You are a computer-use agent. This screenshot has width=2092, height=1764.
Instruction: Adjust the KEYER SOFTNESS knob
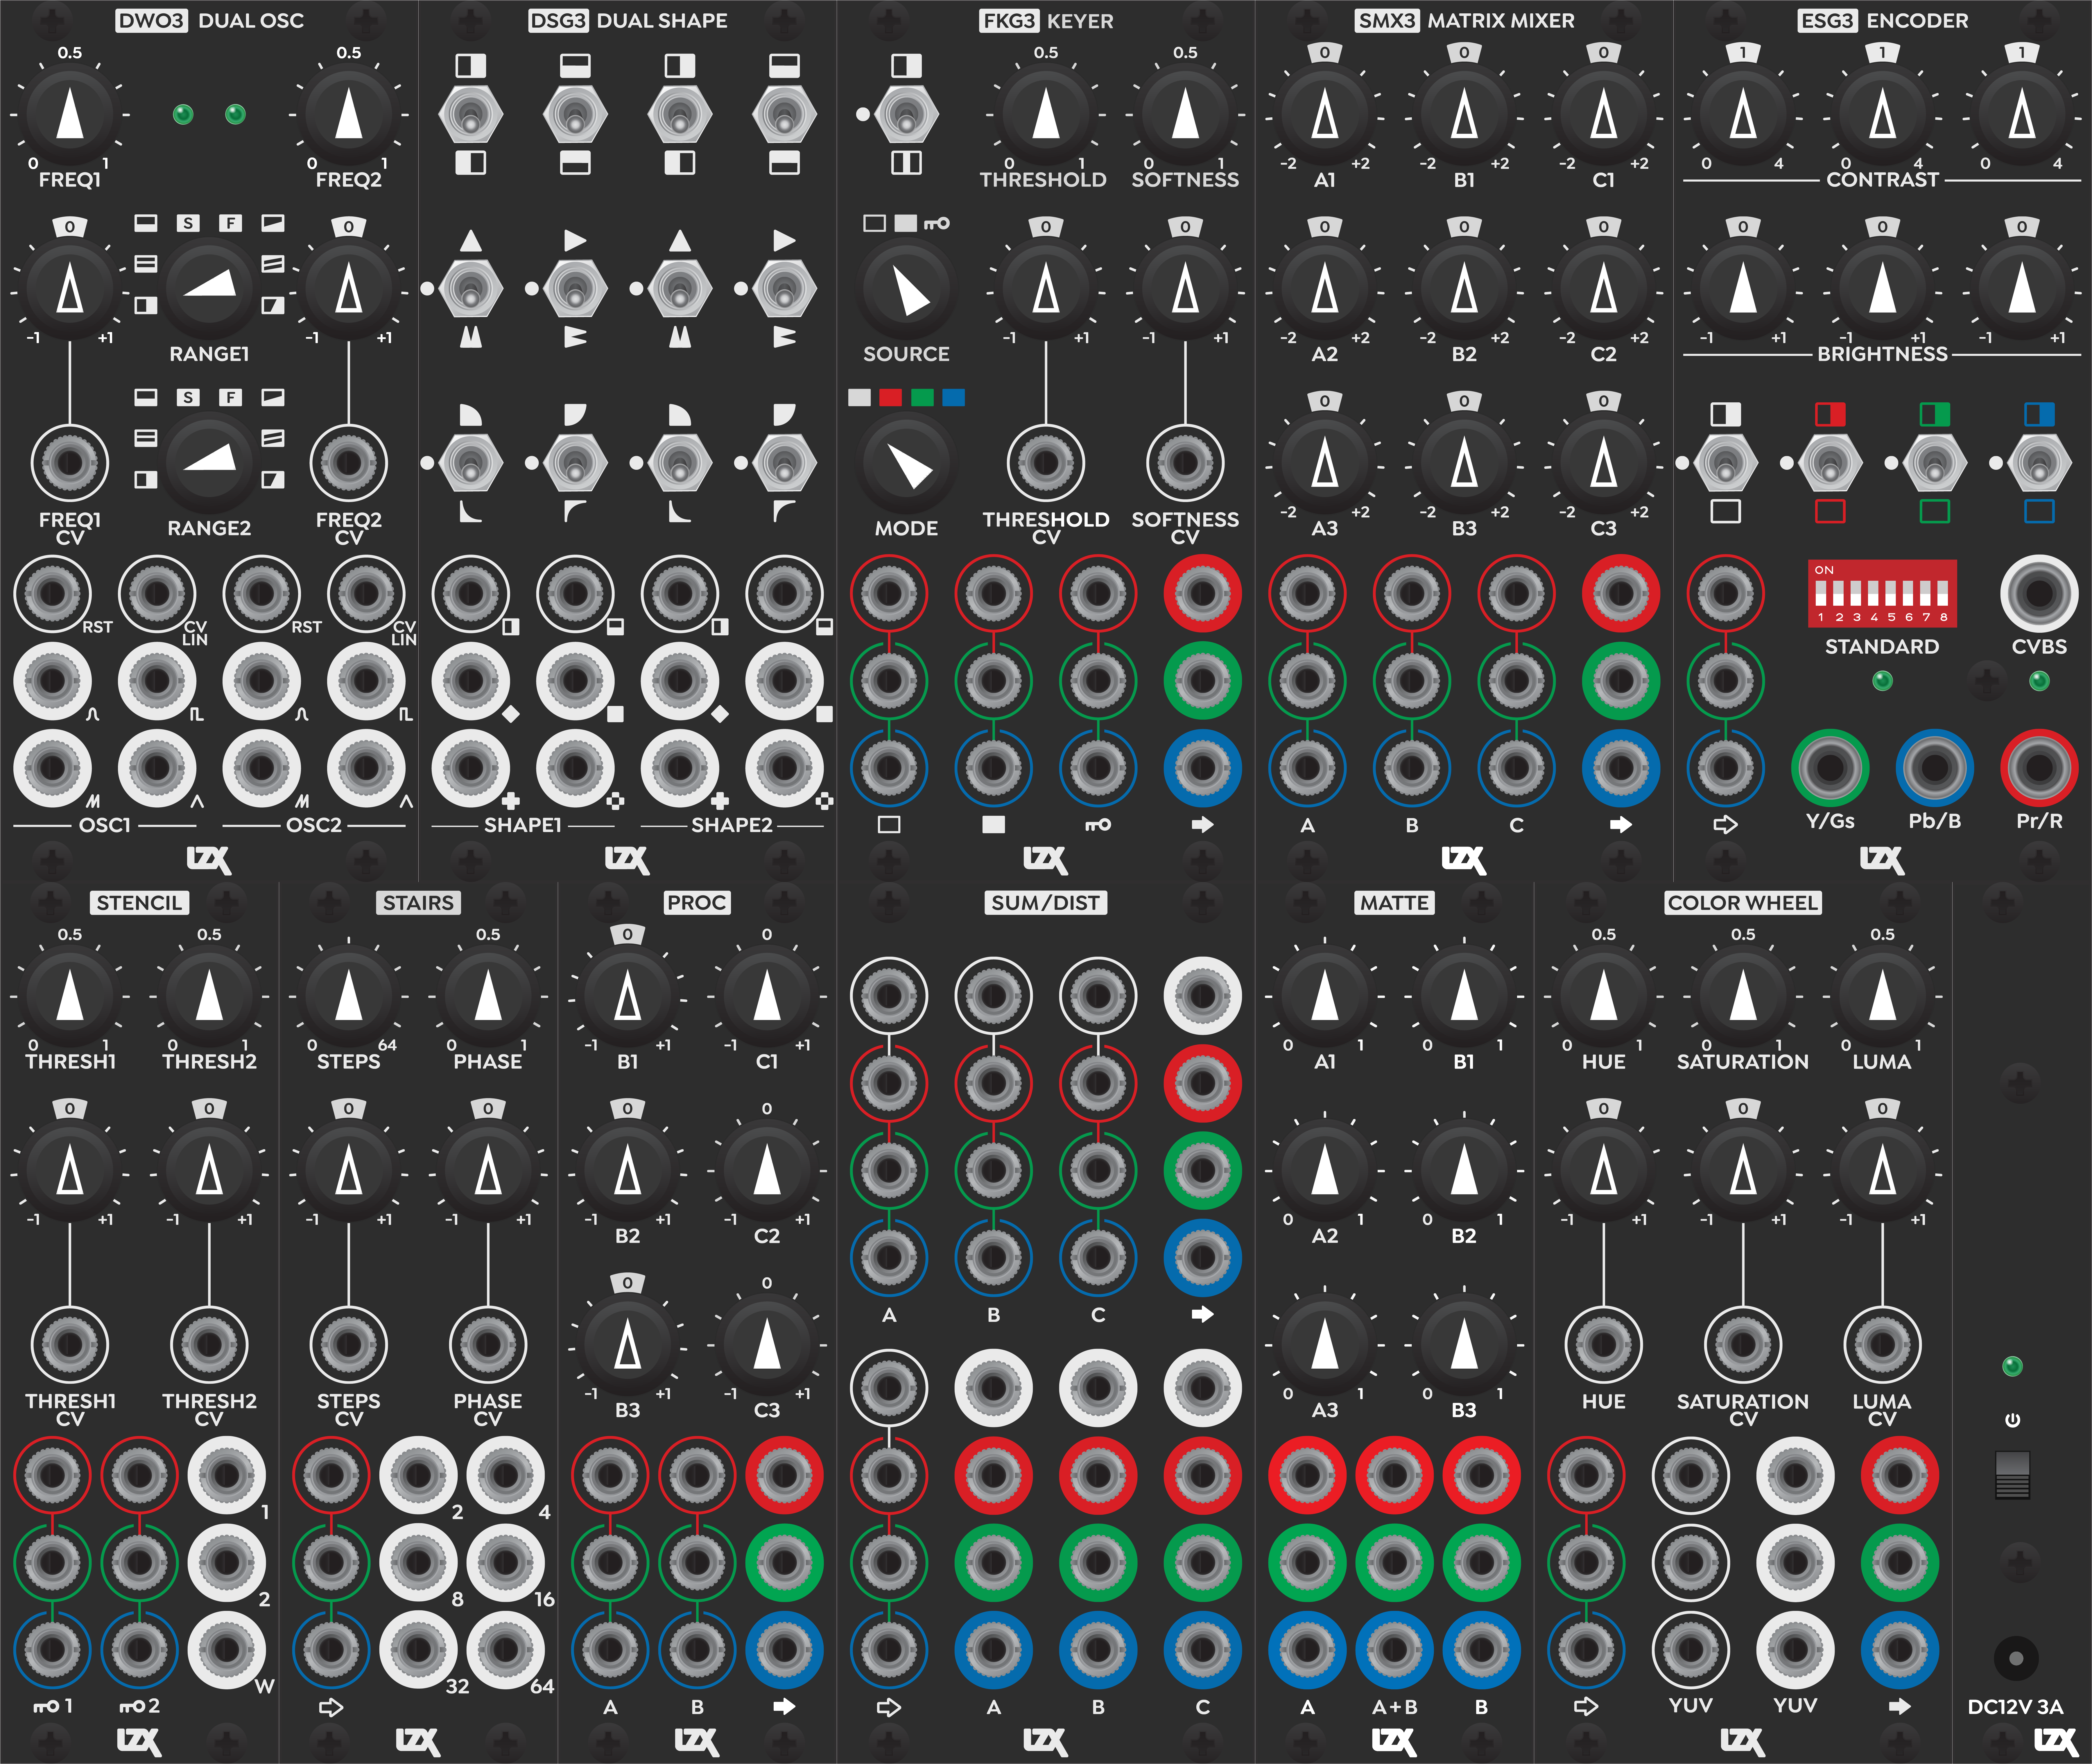[x=1185, y=114]
